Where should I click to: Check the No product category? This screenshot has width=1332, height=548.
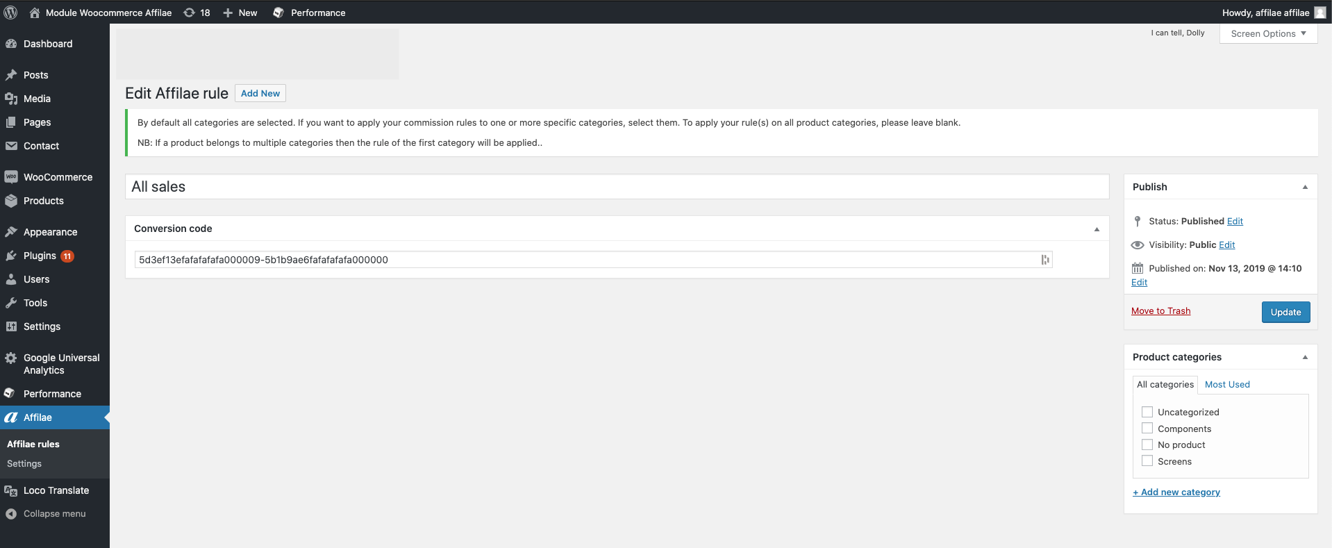1147,445
